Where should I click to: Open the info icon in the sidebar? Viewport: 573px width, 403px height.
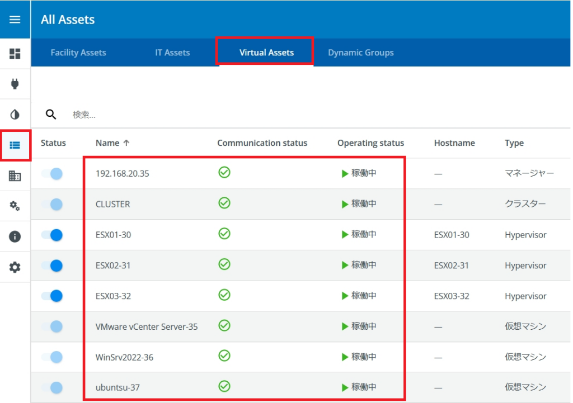pos(15,235)
